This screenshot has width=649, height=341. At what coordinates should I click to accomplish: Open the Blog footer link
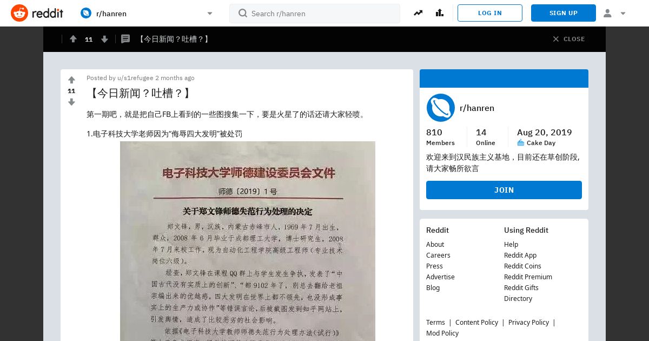coord(433,287)
